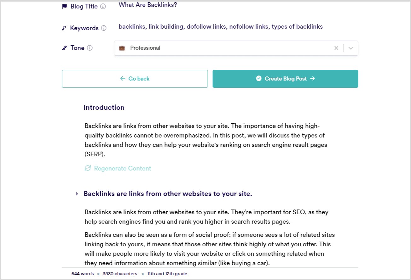
Task: Click the flag icon beside Blog Title
Action: click(x=64, y=6)
